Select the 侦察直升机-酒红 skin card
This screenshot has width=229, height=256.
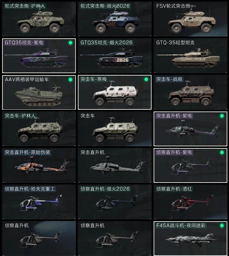click(x=190, y=202)
